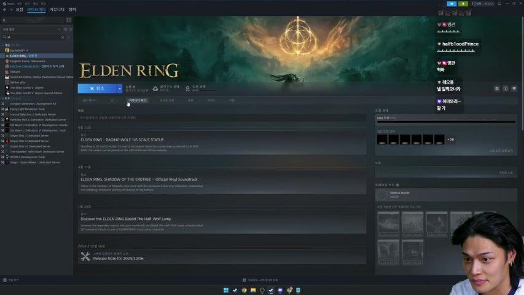
Task: Open the Community Hub tab
Action: pyautogui.click(x=138, y=100)
